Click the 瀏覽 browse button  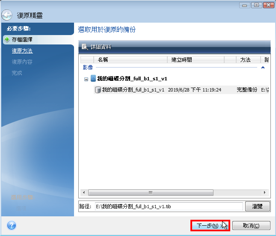257,206
